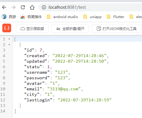Image resolution: width=142 pixels, height=118 pixels.
Task: View site information icon in address bar
Action: [44, 7]
